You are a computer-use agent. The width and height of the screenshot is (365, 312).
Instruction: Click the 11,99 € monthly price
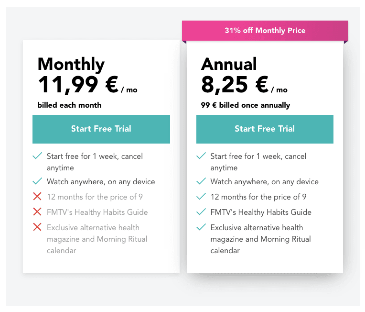tap(78, 85)
